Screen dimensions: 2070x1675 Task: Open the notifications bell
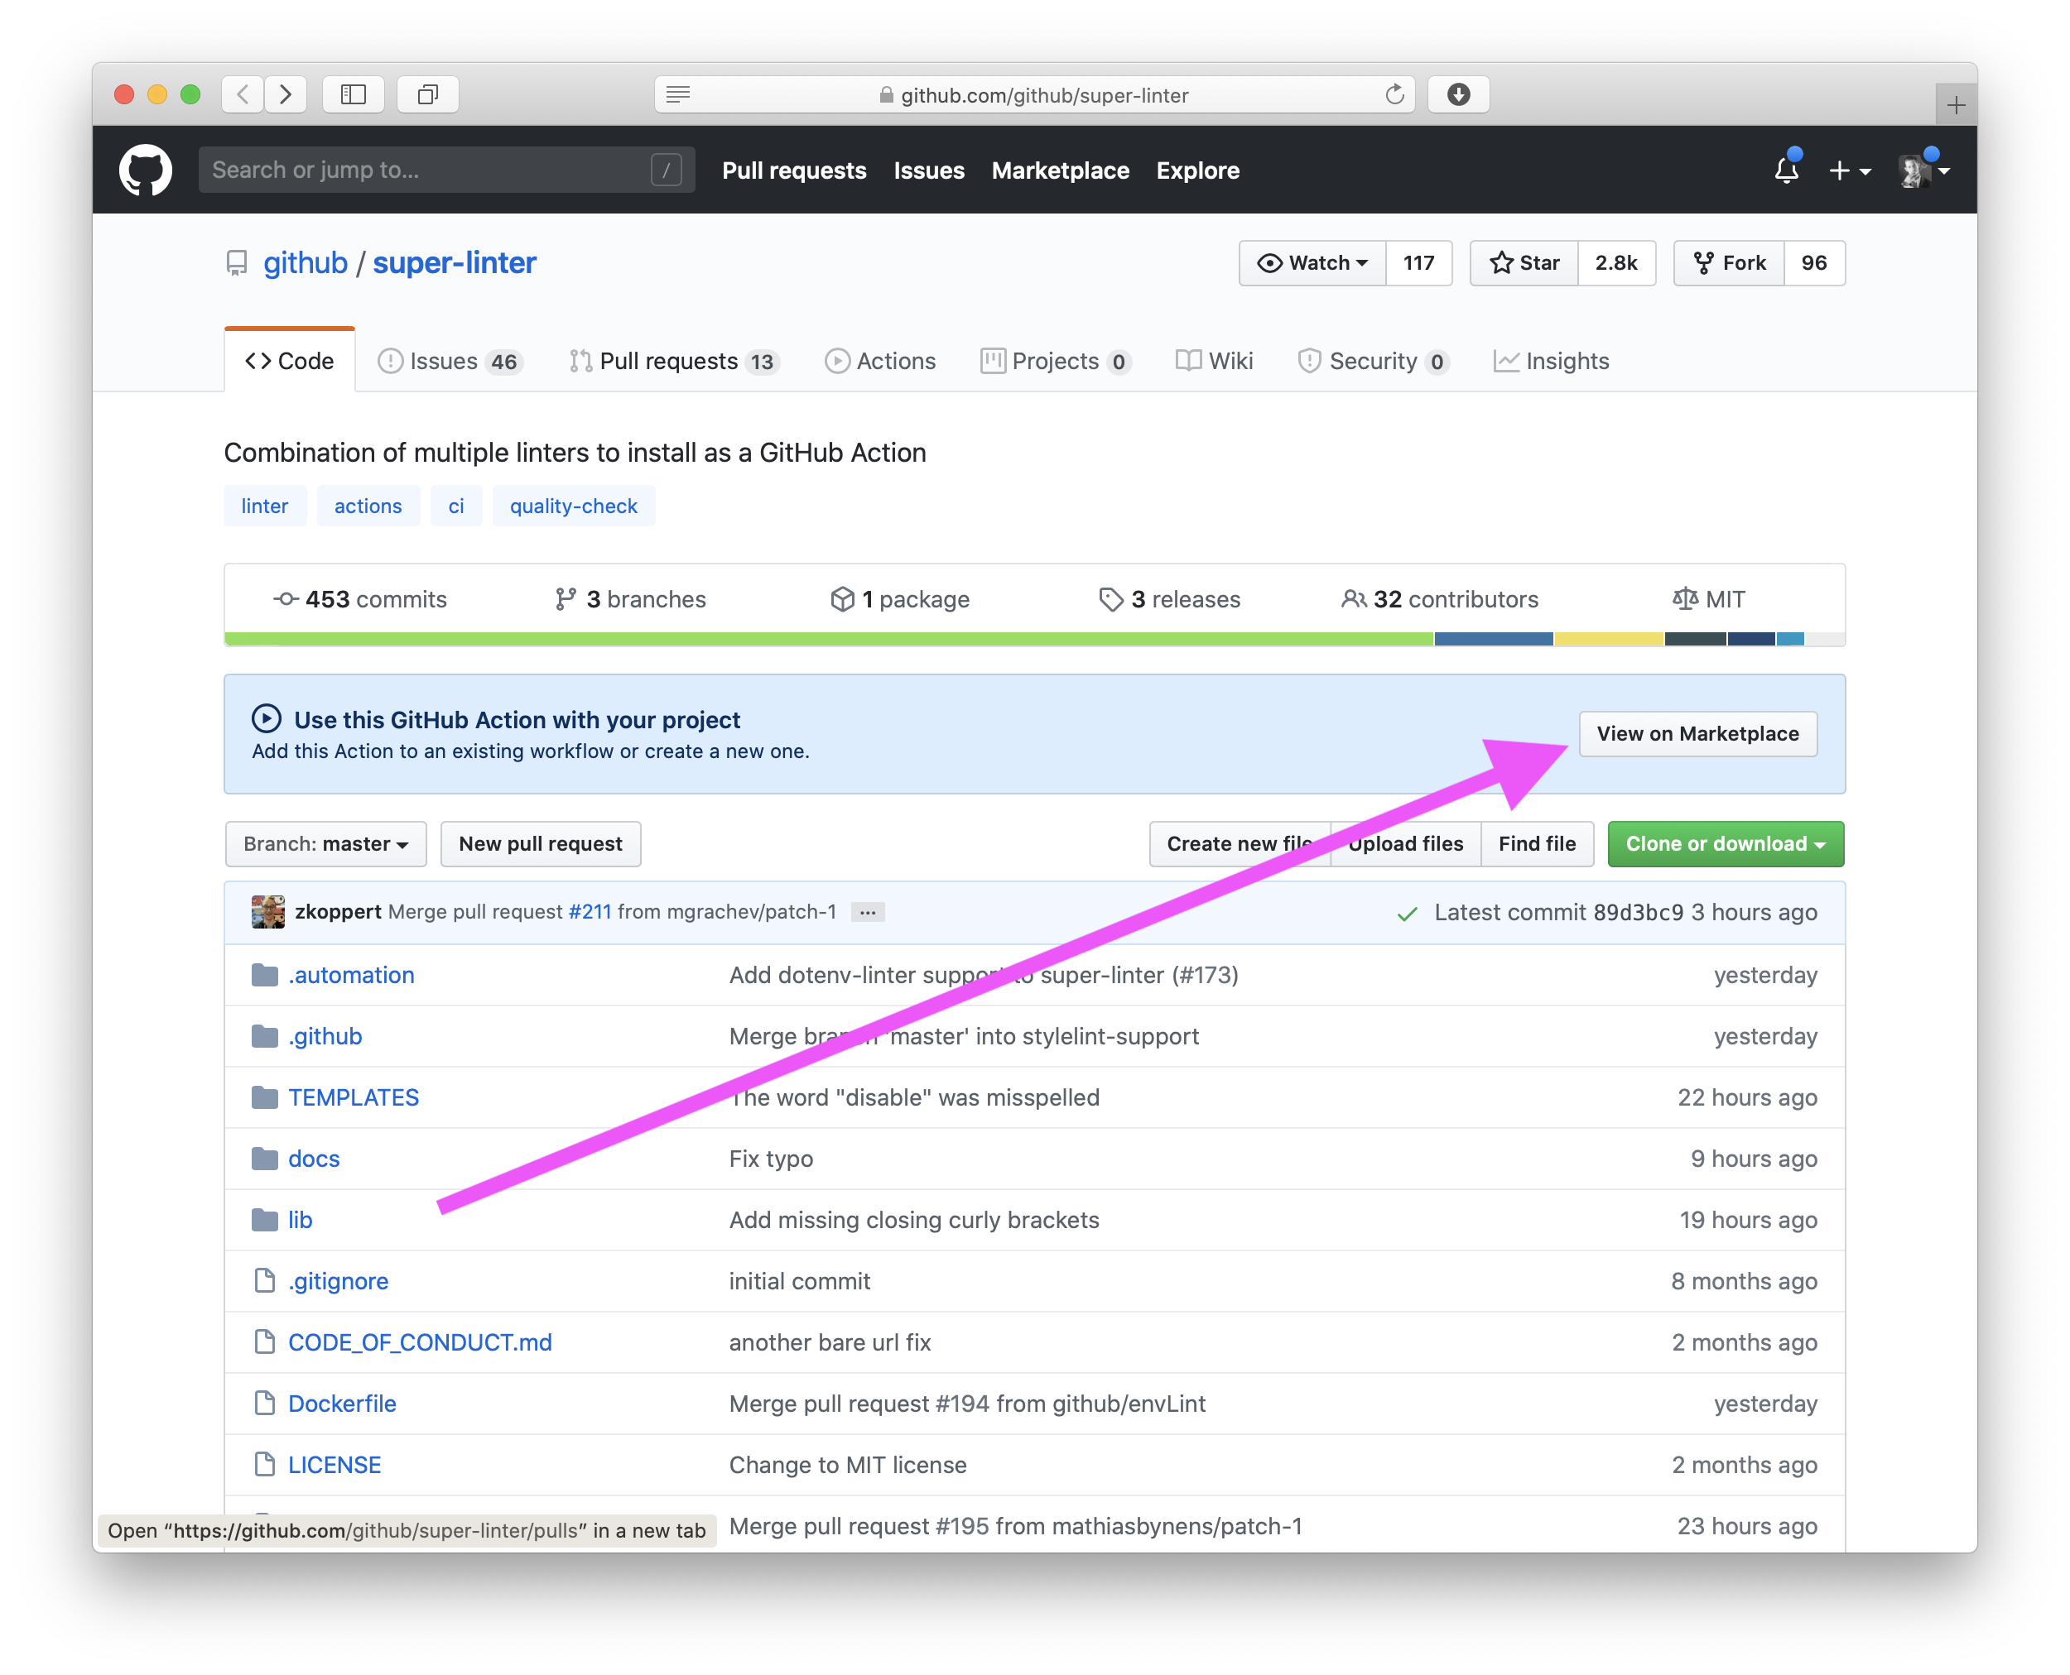[1786, 170]
